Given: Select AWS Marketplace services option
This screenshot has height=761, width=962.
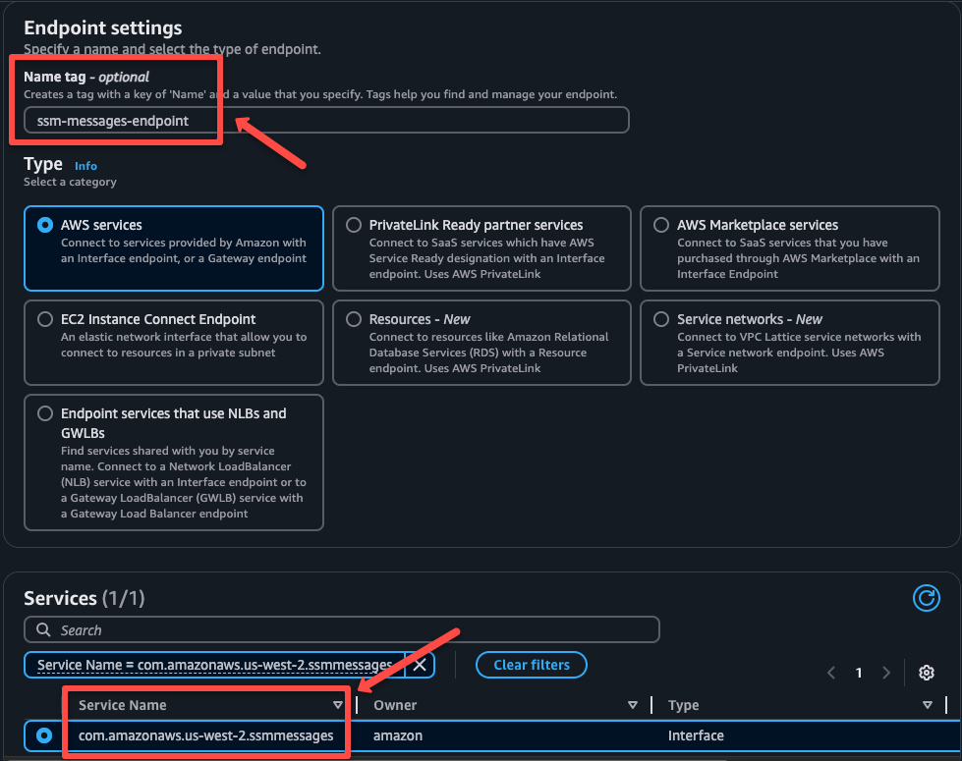Looking at the screenshot, I should point(661,225).
